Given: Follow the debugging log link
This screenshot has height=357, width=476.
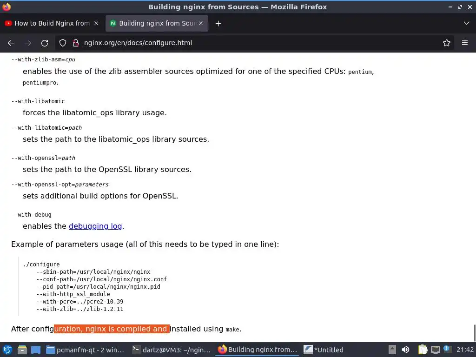Looking at the screenshot, I should 95,226.
